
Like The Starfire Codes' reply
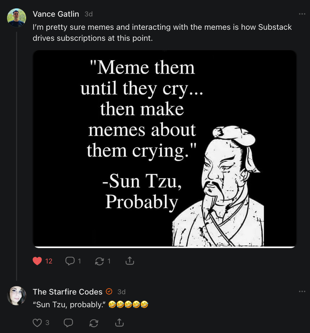[x=37, y=323]
